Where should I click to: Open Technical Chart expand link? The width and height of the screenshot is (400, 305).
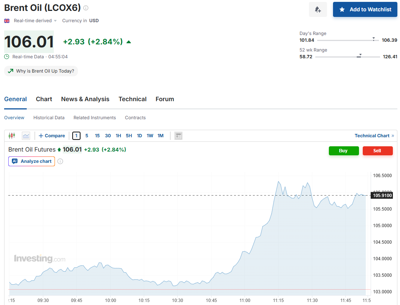[x=374, y=136]
